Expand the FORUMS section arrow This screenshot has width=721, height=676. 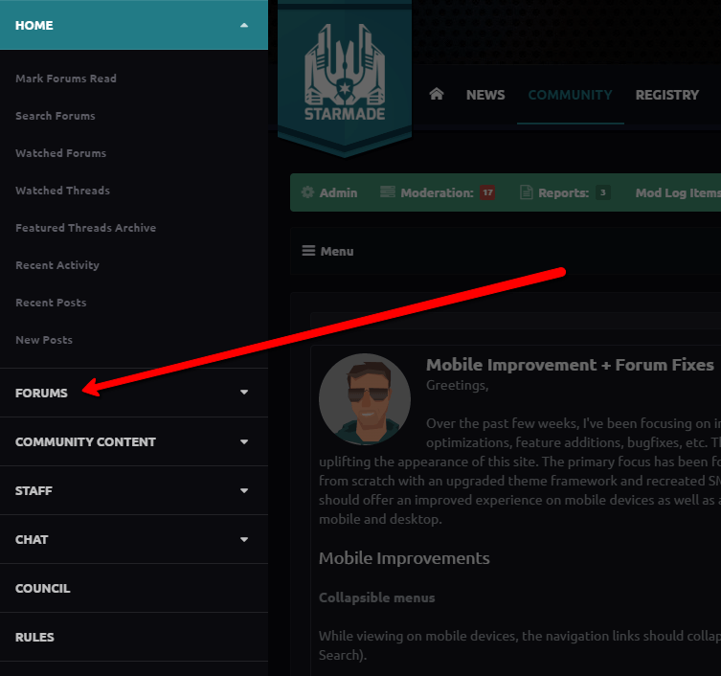(244, 393)
